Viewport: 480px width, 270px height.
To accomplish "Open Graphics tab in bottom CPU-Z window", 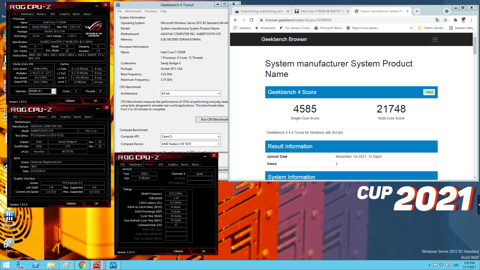I will (173, 164).
